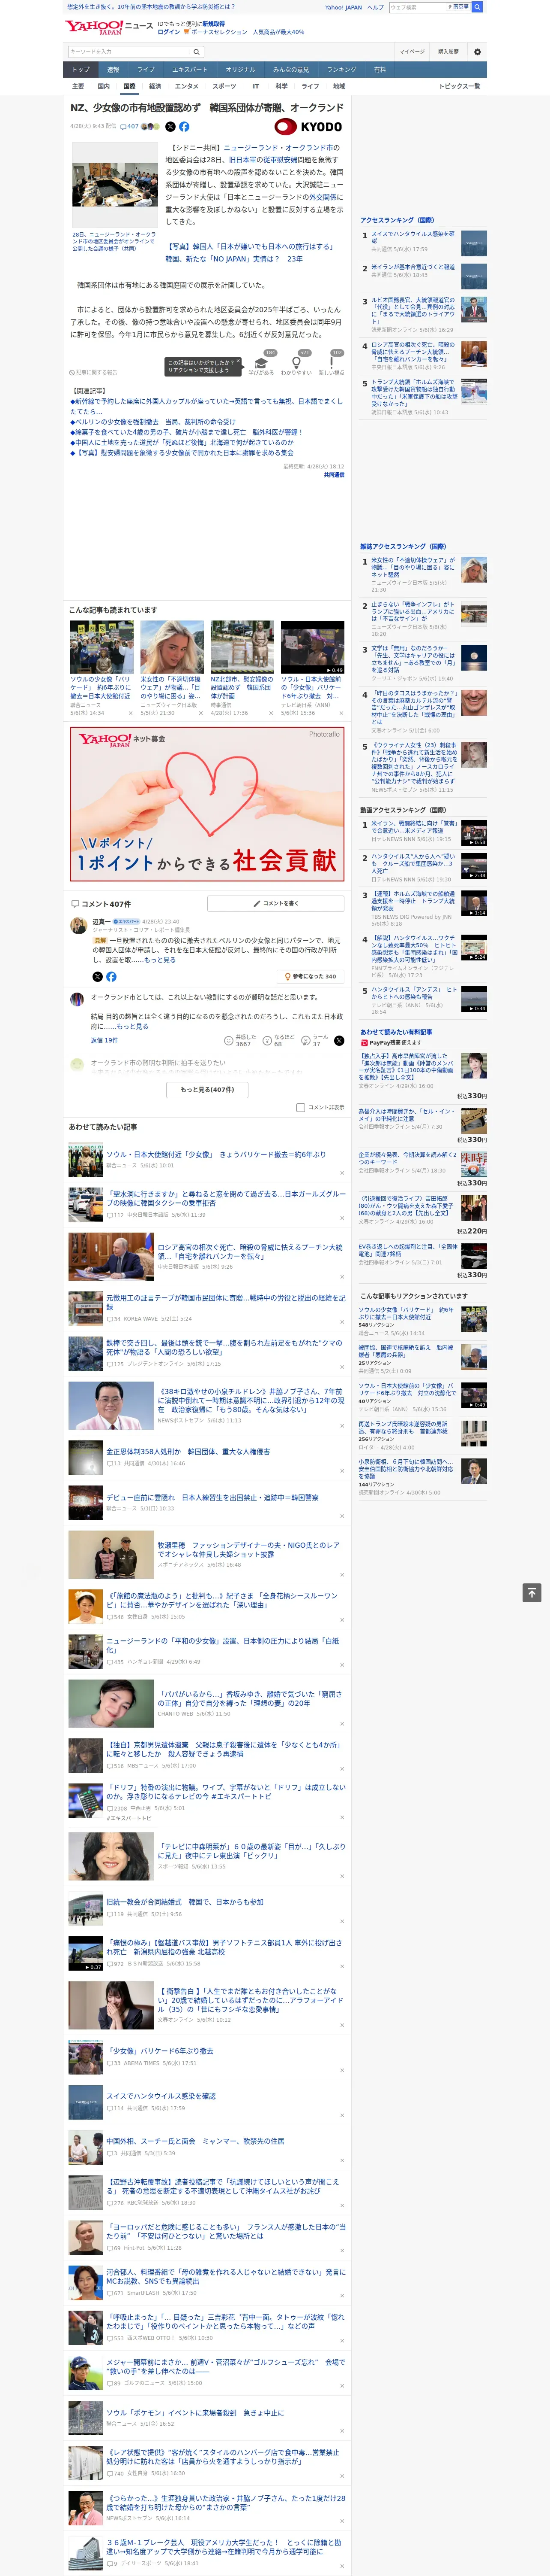Open the マイページ link
The width and height of the screenshot is (550, 2576).
click(x=412, y=51)
